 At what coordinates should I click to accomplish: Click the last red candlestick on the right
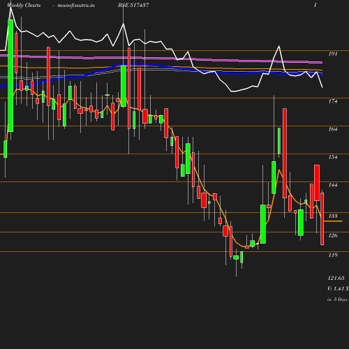point(322,218)
